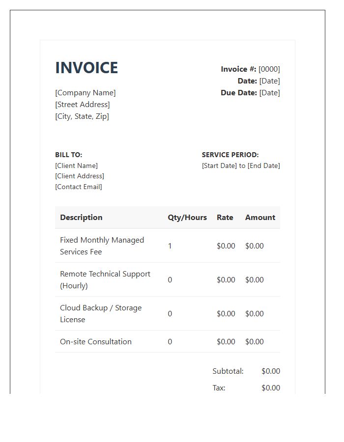
Task: Click the Tax $0.00 value
Action: pos(271,388)
